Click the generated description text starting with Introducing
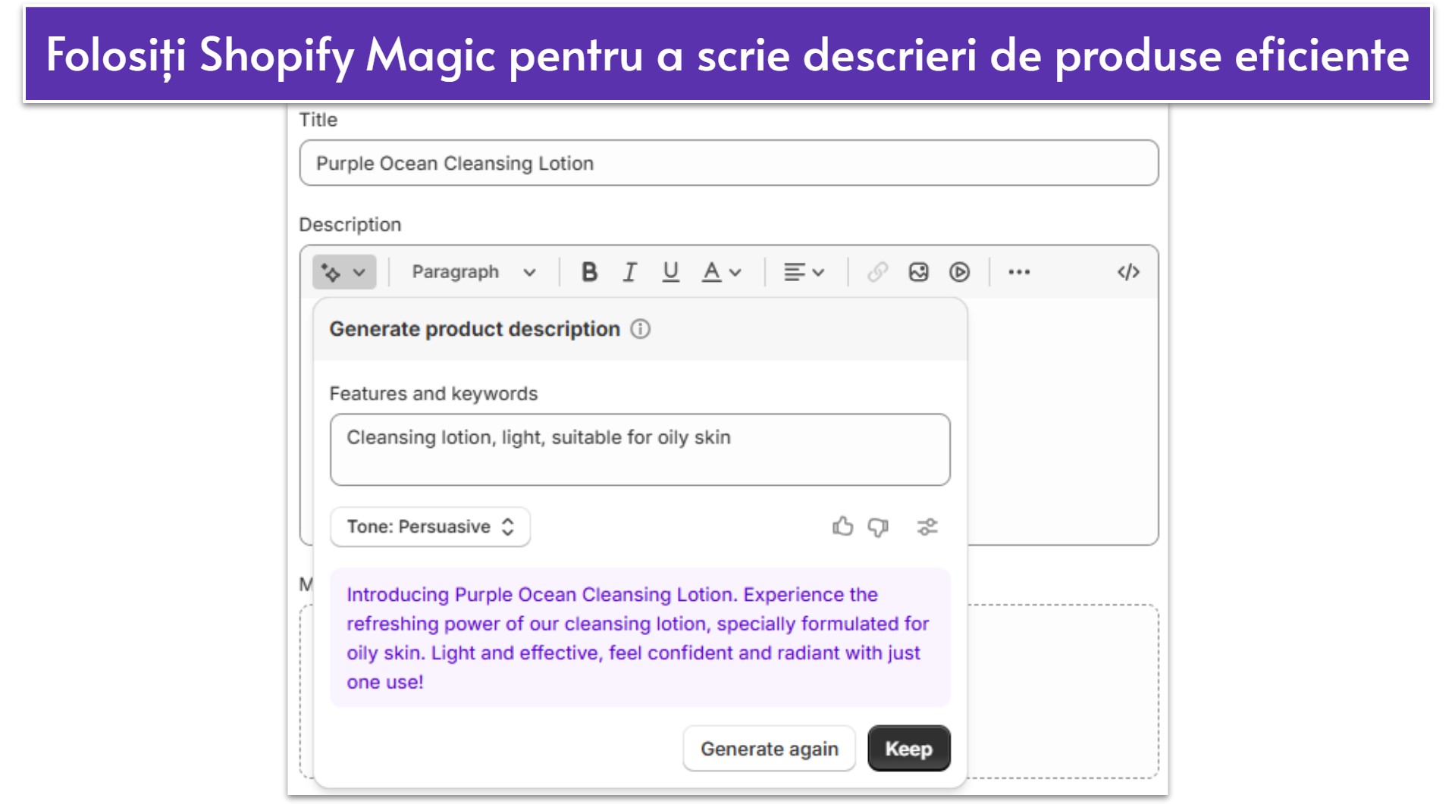 coord(640,637)
